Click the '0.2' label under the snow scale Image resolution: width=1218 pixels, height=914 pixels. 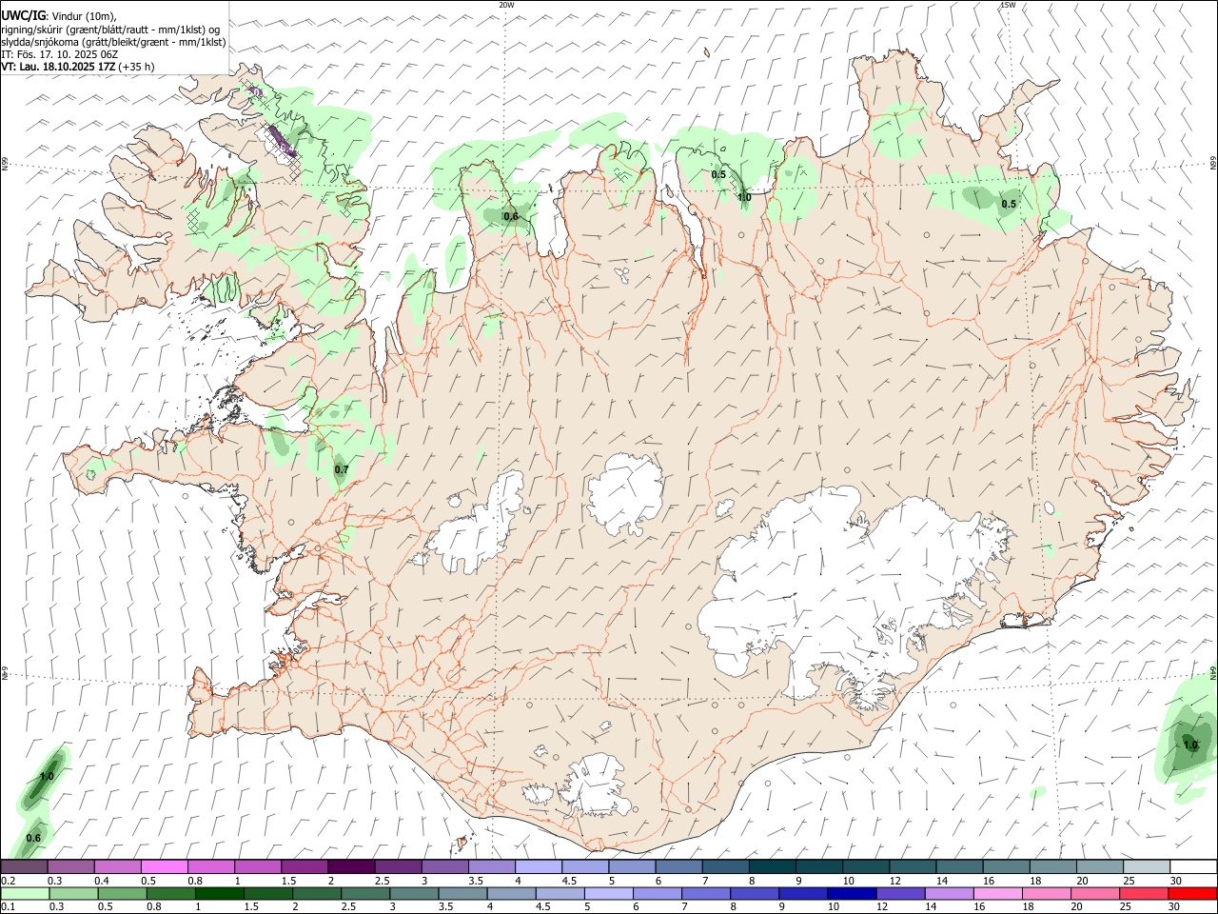point(8,882)
